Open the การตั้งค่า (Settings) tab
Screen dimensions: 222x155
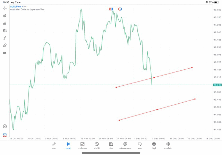[x=168, y=145]
